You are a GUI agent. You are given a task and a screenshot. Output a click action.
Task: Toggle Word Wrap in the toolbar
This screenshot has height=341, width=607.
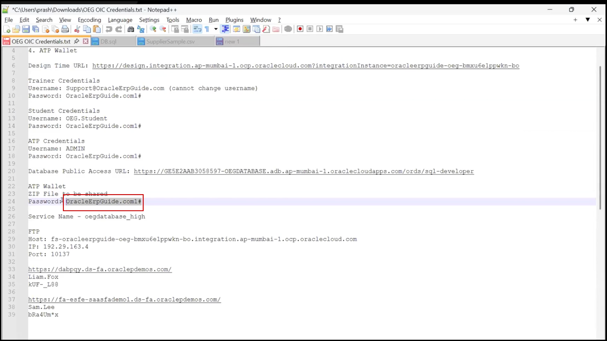point(197,29)
